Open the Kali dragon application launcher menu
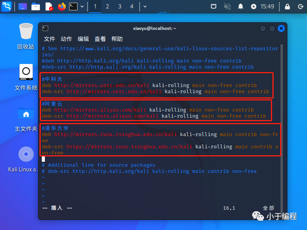This screenshot has height=230, width=307. [x=6, y=6]
